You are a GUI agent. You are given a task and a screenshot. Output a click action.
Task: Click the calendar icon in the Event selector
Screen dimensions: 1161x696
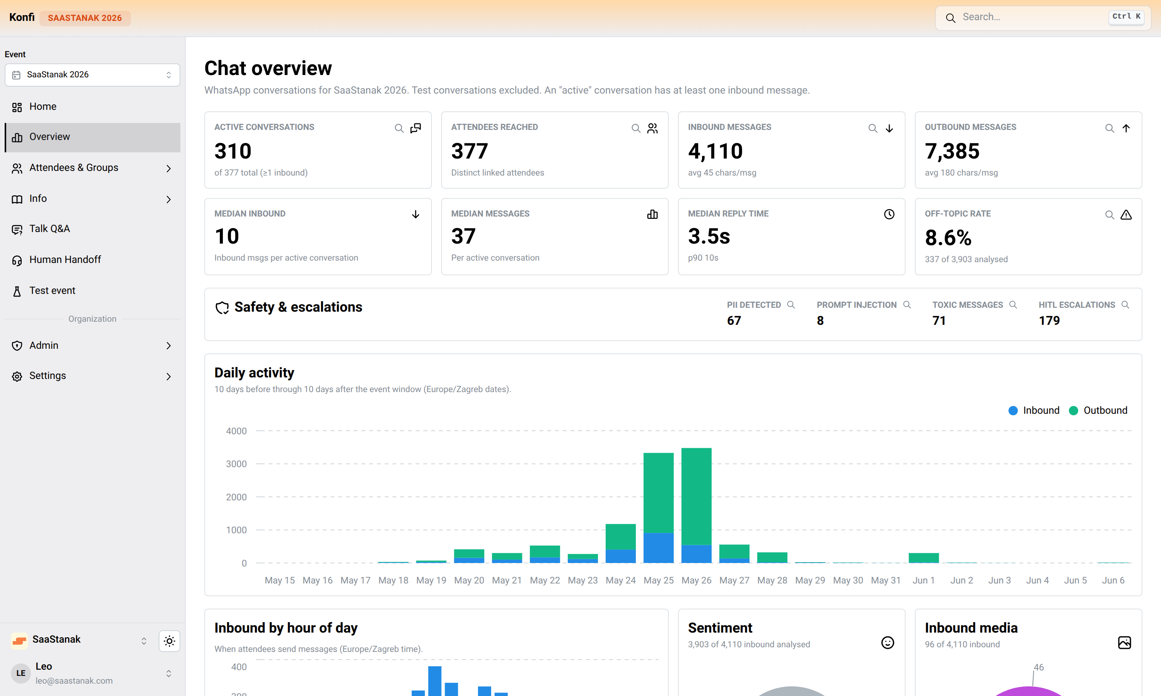[x=16, y=75]
